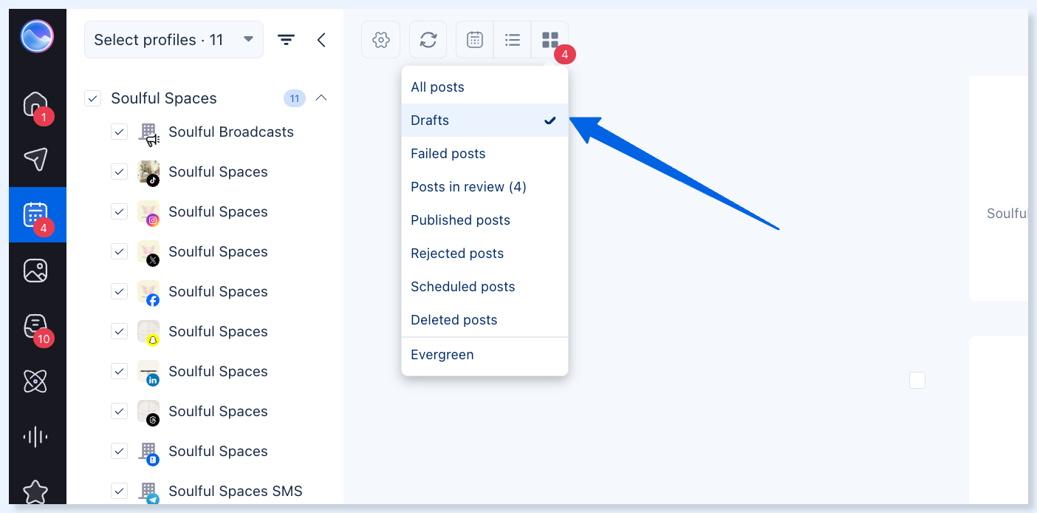Open the settings gear in the toolbar
This screenshot has height=513, width=1037.
pos(381,40)
